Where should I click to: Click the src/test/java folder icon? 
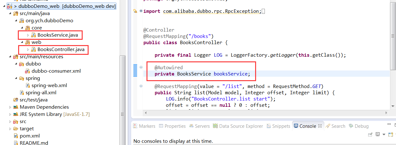[15, 100]
